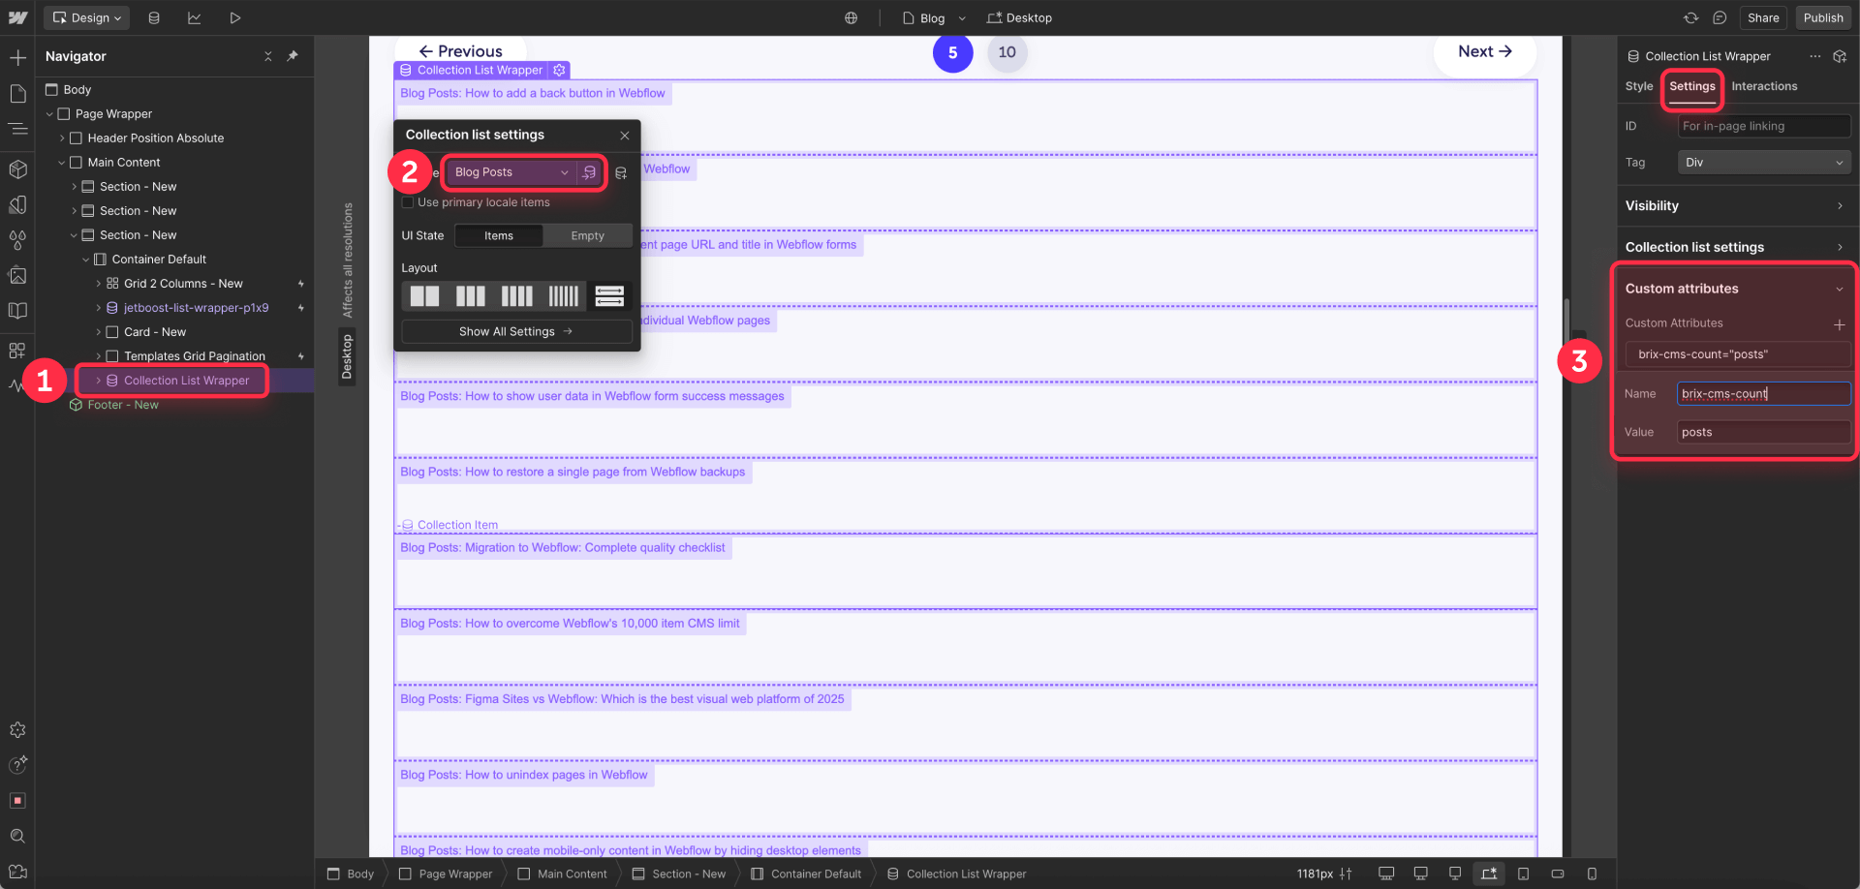
Task: Click the globe locale icon
Action: [x=851, y=17]
